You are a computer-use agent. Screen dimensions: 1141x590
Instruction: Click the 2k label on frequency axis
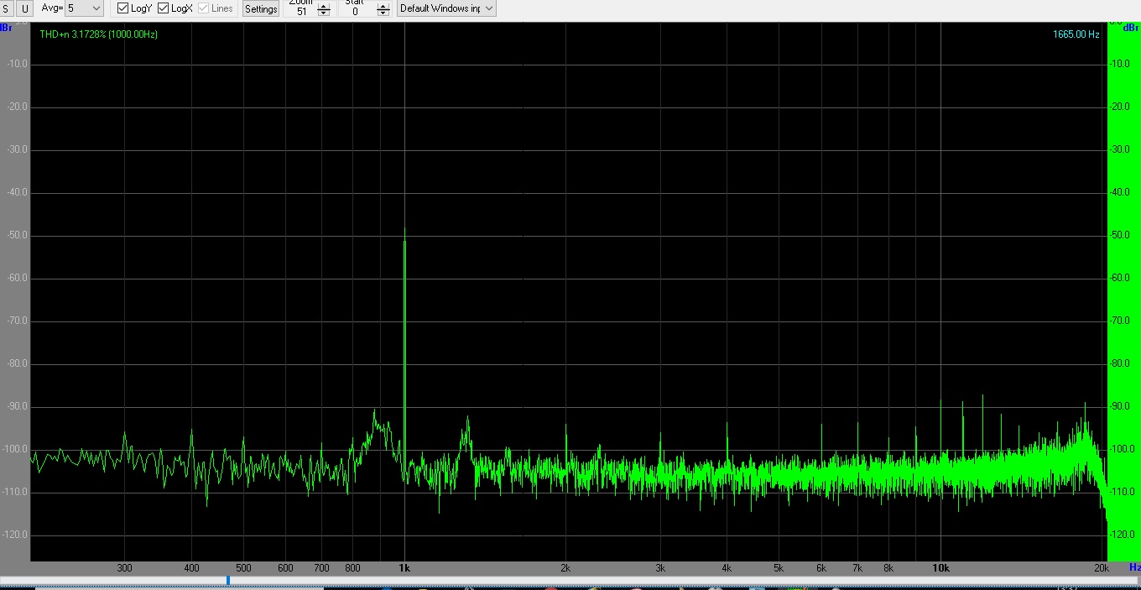click(x=565, y=568)
